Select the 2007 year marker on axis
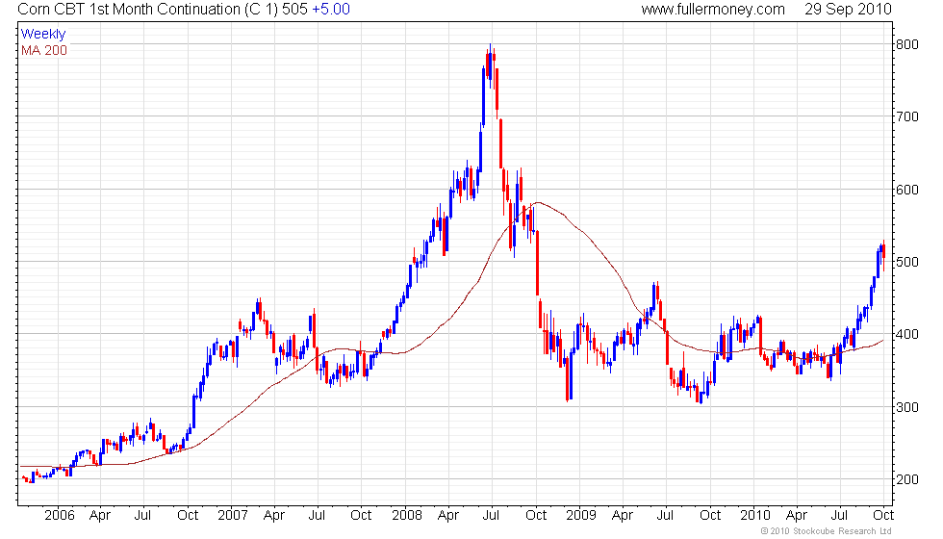The image size is (943, 539). 233,516
